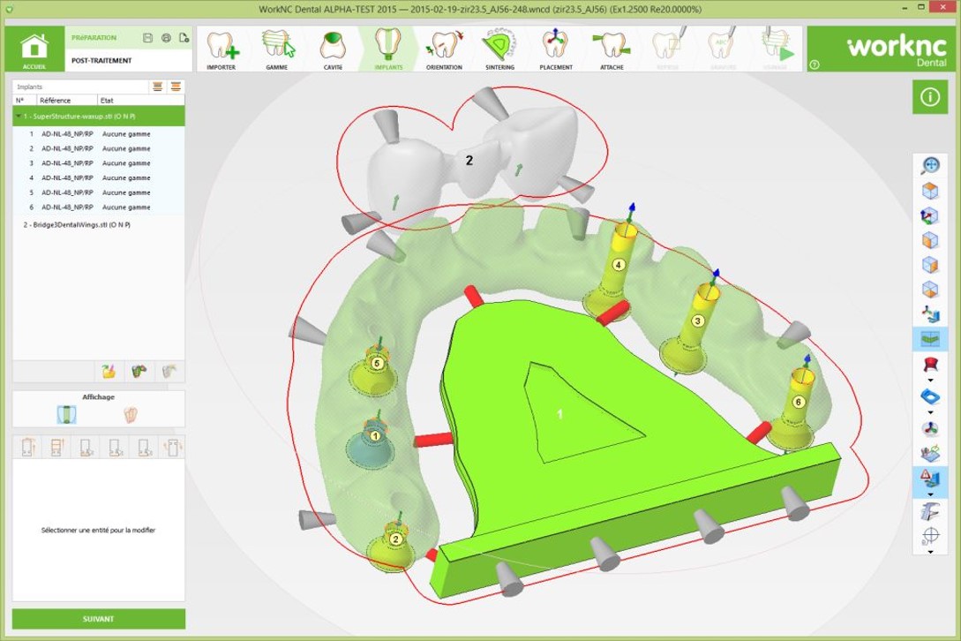Open the IMPORTER step in the workflow ribbon

pos(220,48)
